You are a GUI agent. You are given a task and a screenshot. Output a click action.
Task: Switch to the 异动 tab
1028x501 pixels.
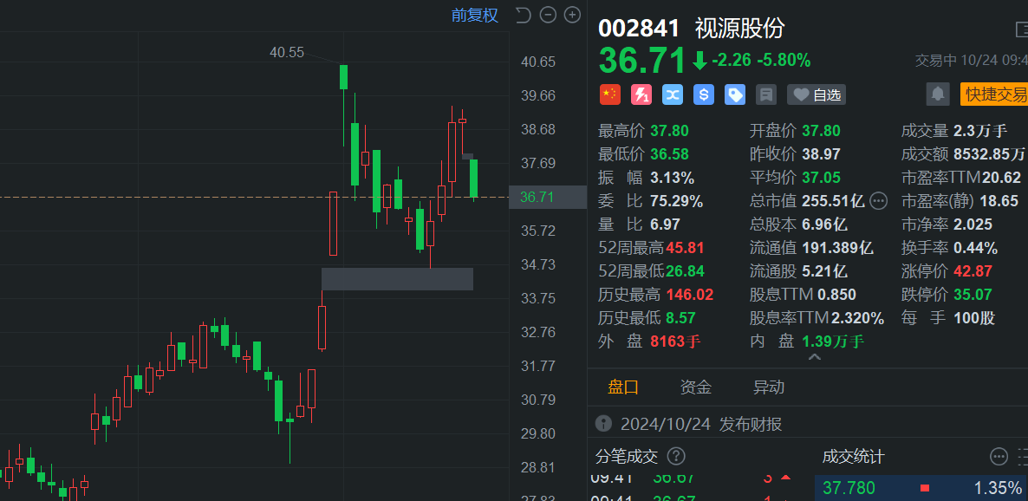(x=768, y=387)
